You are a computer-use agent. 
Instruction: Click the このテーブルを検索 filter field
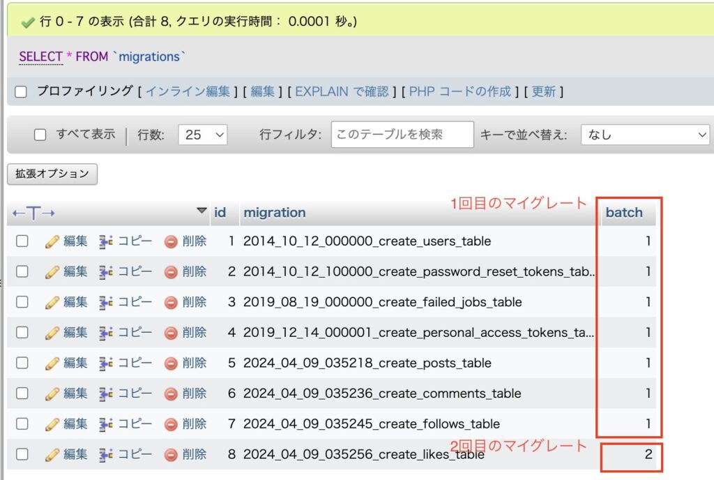coord(402,135)
